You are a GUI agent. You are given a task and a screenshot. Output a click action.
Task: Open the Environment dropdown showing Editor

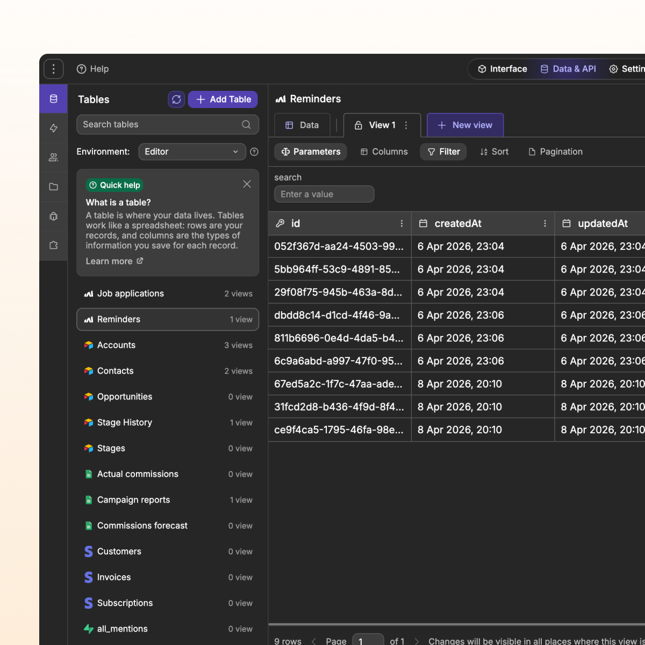pos(192,152)
